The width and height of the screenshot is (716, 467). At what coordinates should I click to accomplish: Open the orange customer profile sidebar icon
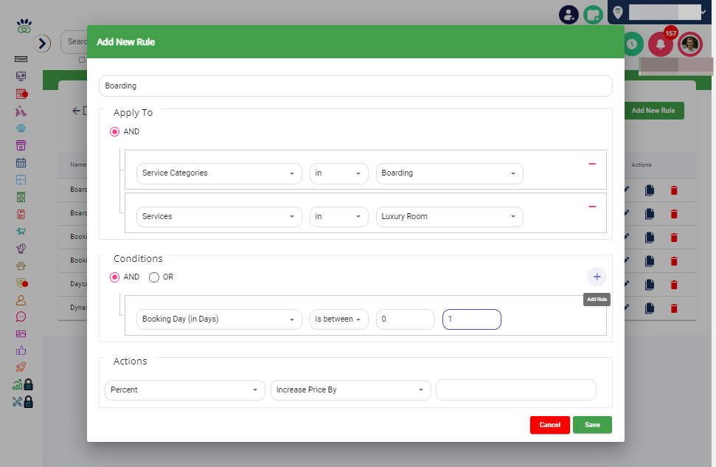coord(21,300)
